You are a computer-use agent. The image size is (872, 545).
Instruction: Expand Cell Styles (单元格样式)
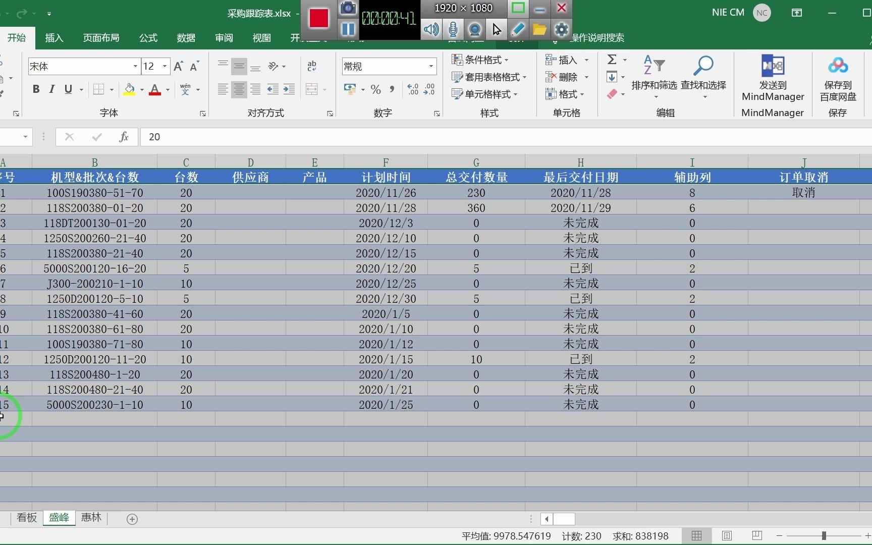click(484, 94)
